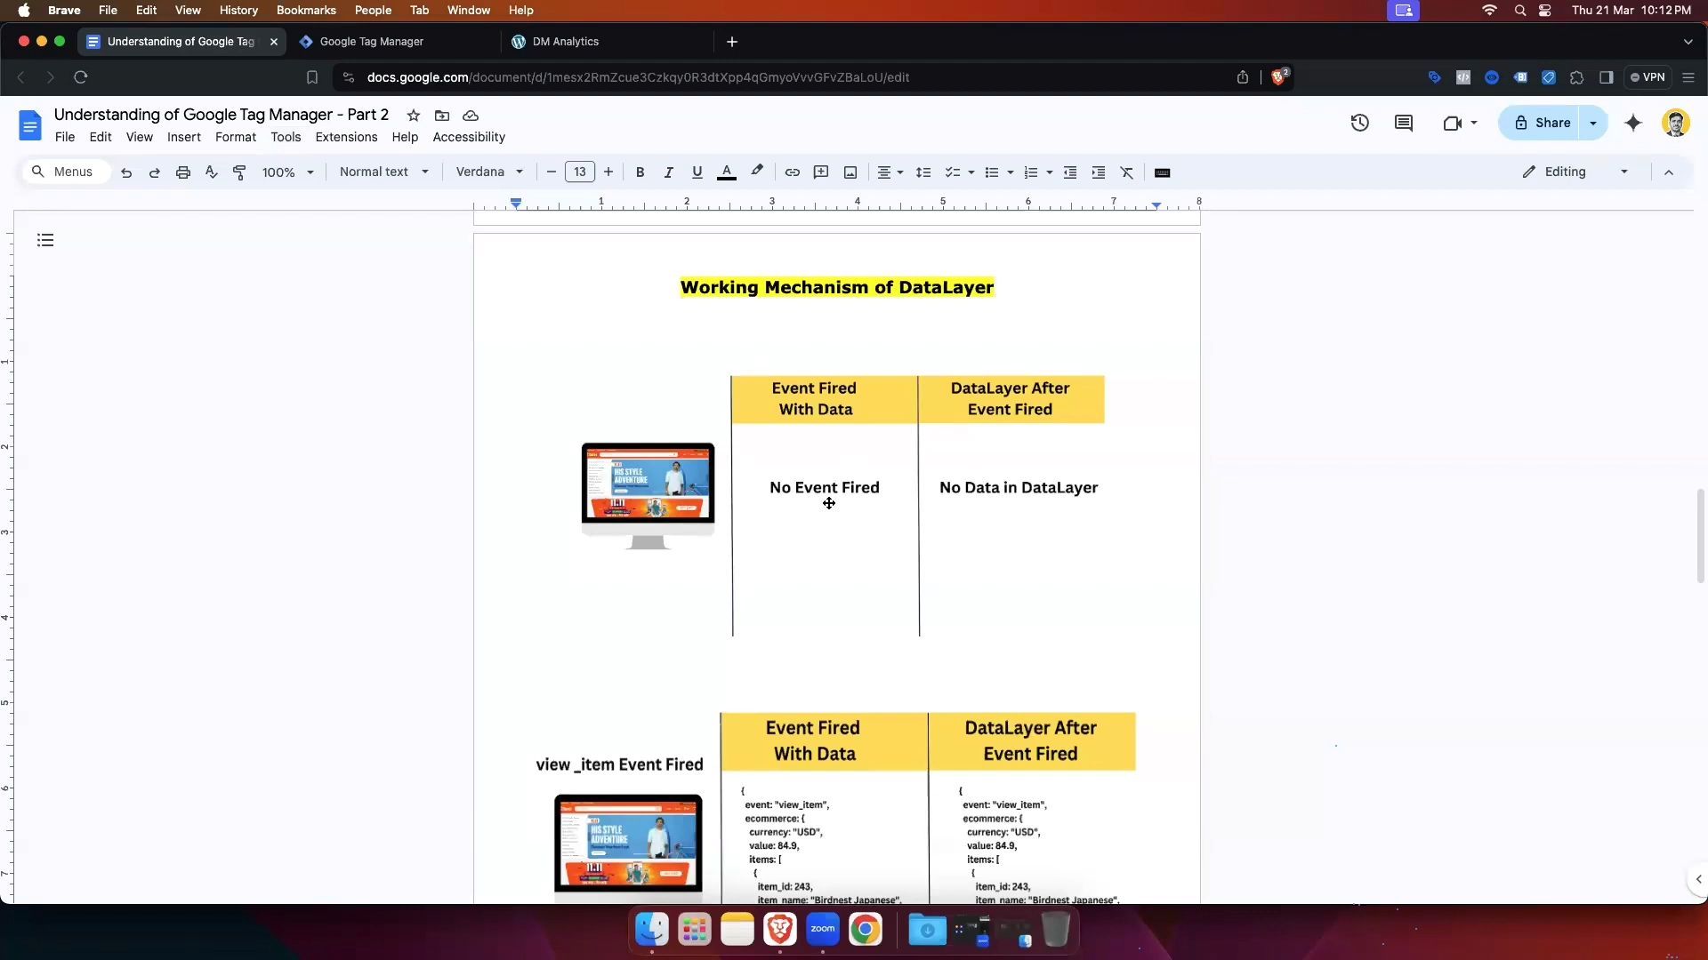The width and height of the screenshot is (1708, 960).
Task: Open input tools keyboard icon
Action: [x=1163, y=172]
